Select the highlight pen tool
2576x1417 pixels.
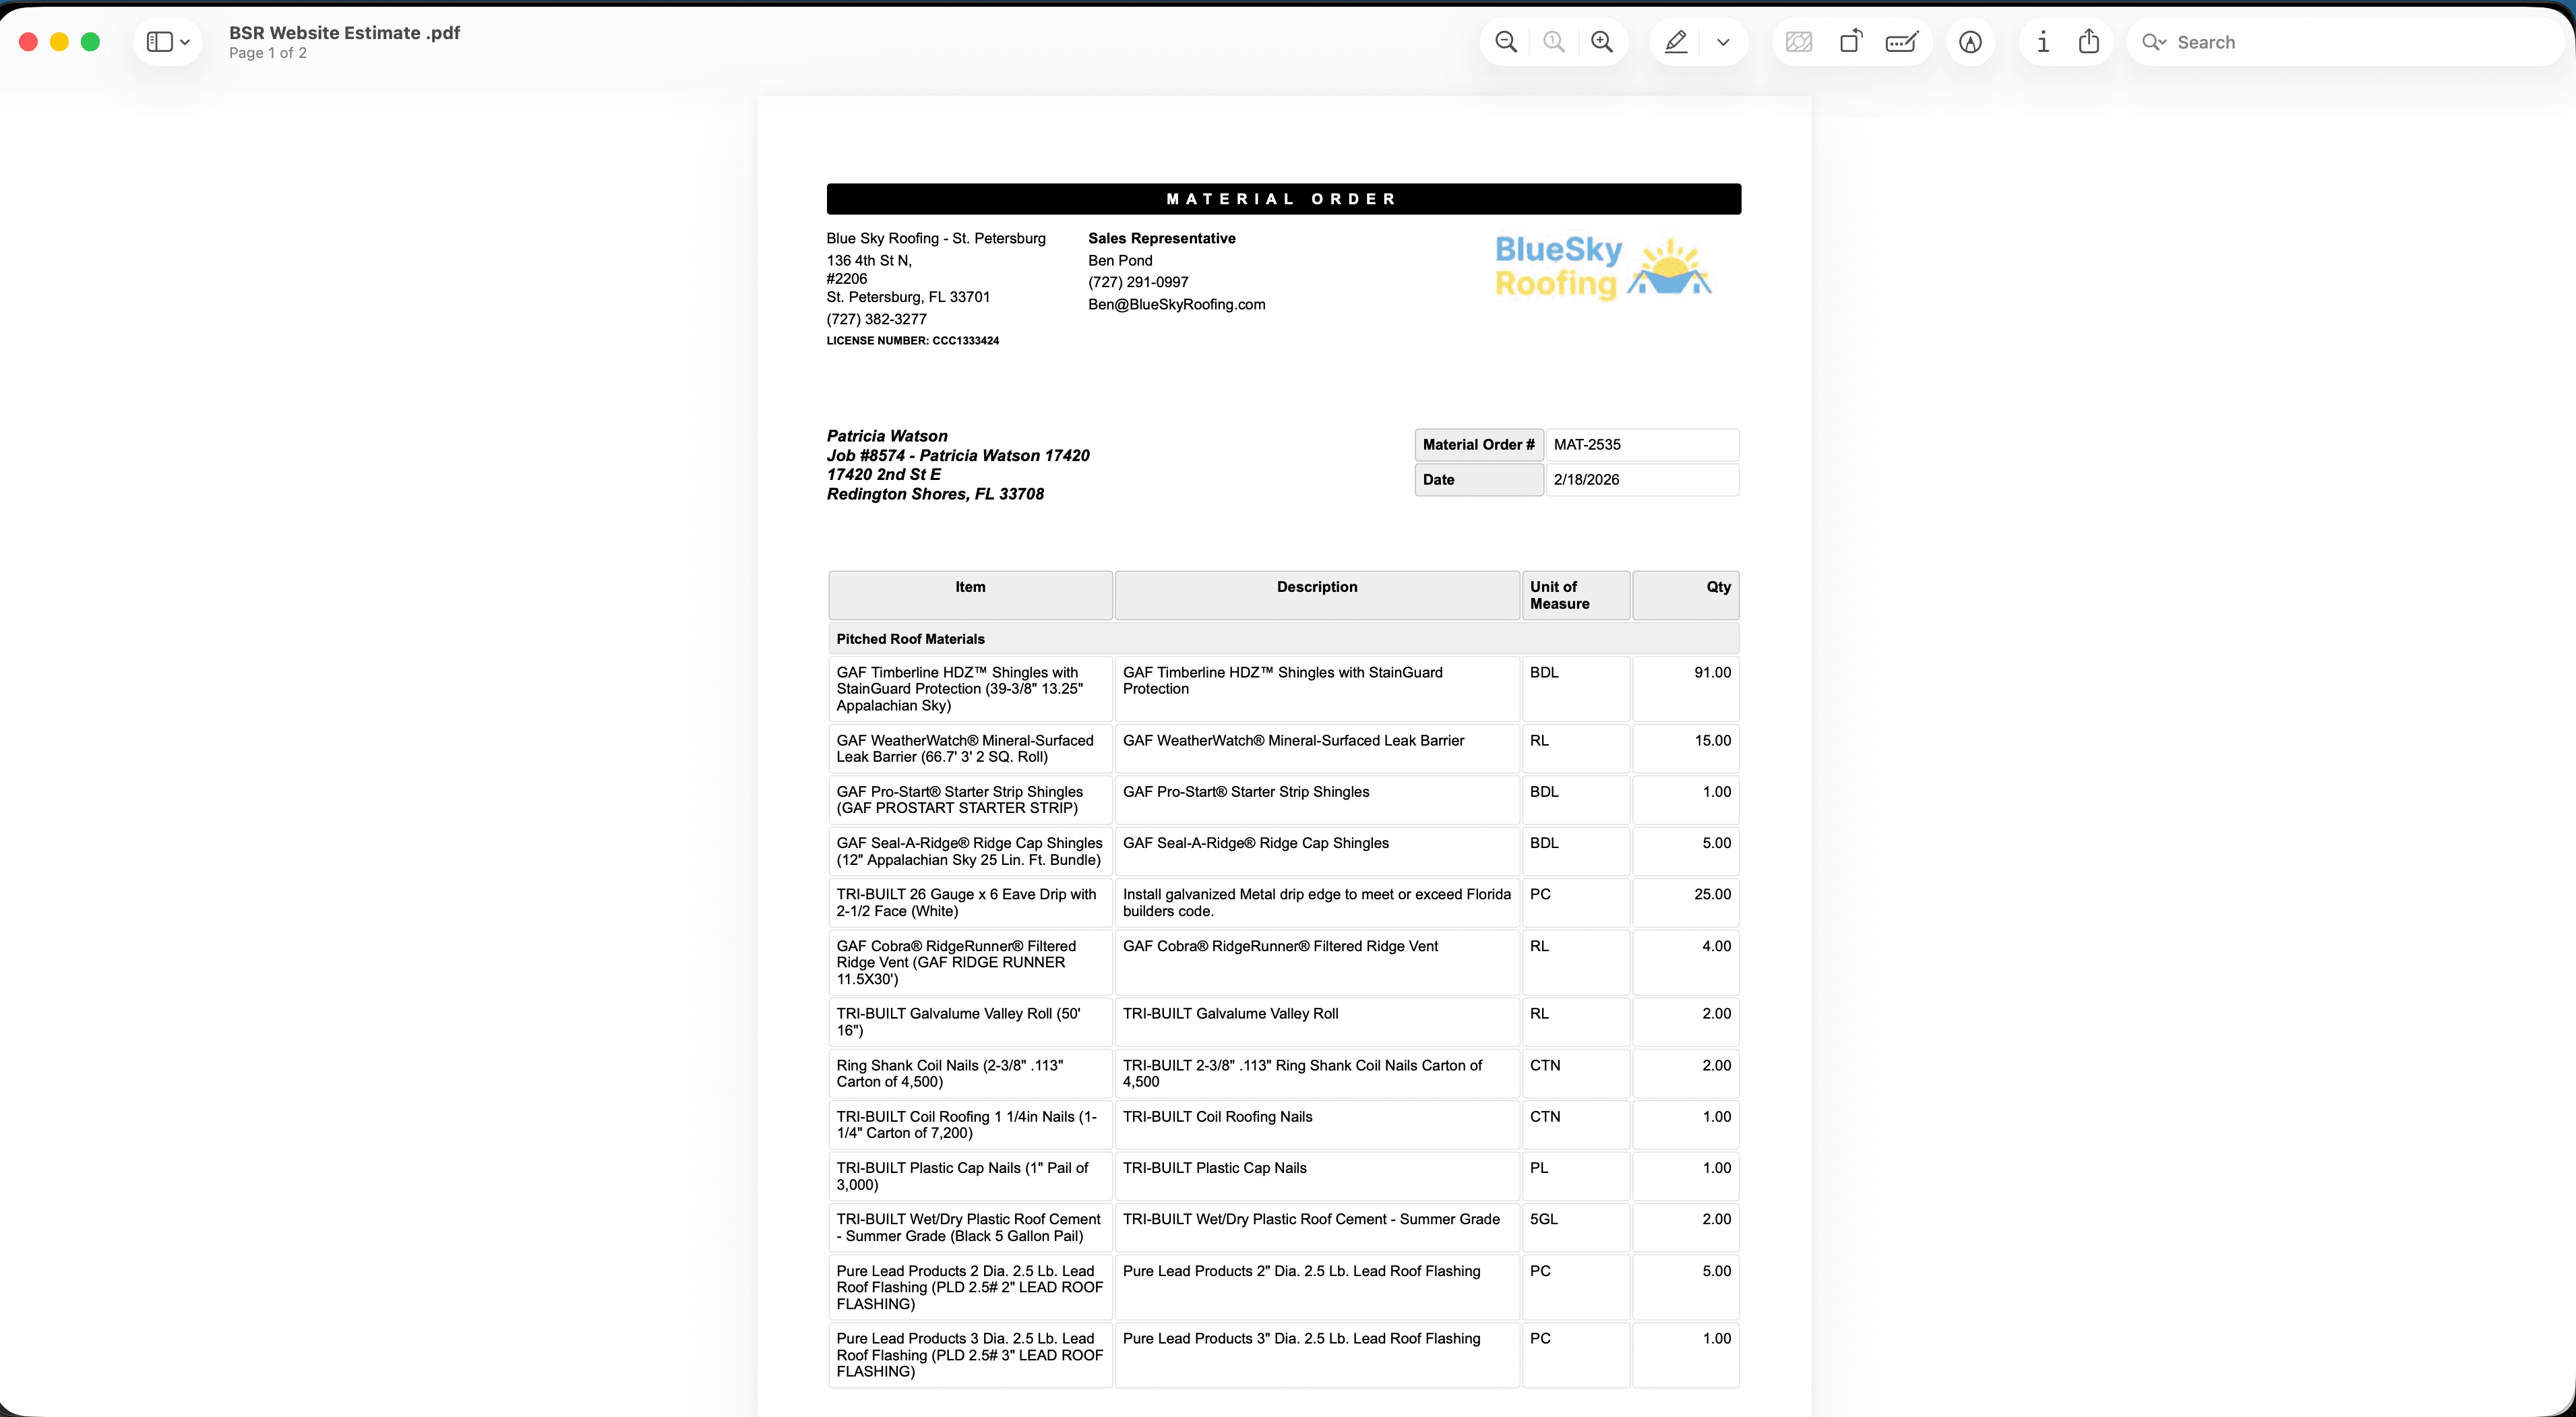(x=1676, y=42)
